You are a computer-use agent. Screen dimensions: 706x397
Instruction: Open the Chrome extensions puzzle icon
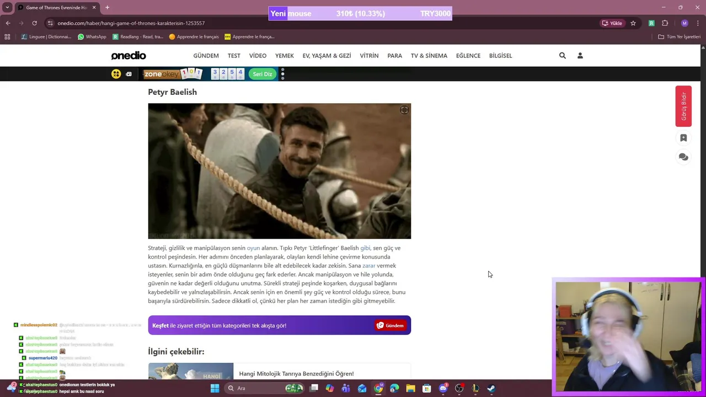pyautogui.click(x=665, y=23)
